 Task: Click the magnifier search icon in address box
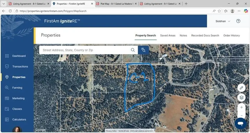click(x=133, y=50)
